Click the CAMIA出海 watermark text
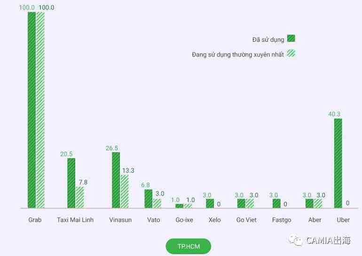The width and height of the screenshot is (362, 256). (328, 241)
